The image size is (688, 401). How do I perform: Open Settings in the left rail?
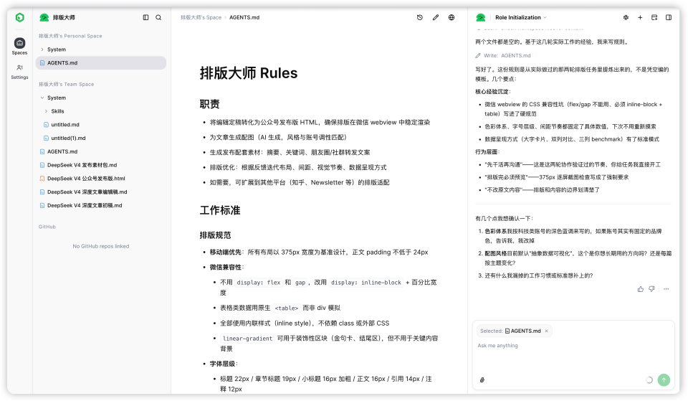click(x=19, y=72)
